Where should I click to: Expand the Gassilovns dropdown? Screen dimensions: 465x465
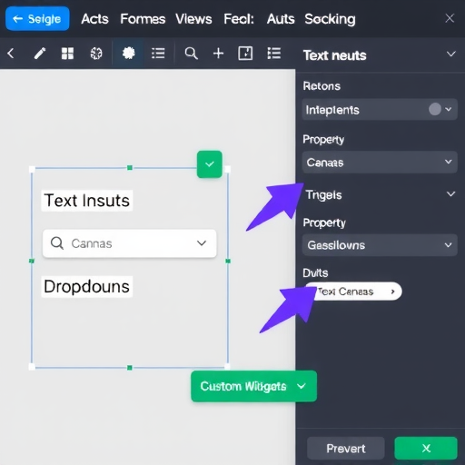(380, 245)
